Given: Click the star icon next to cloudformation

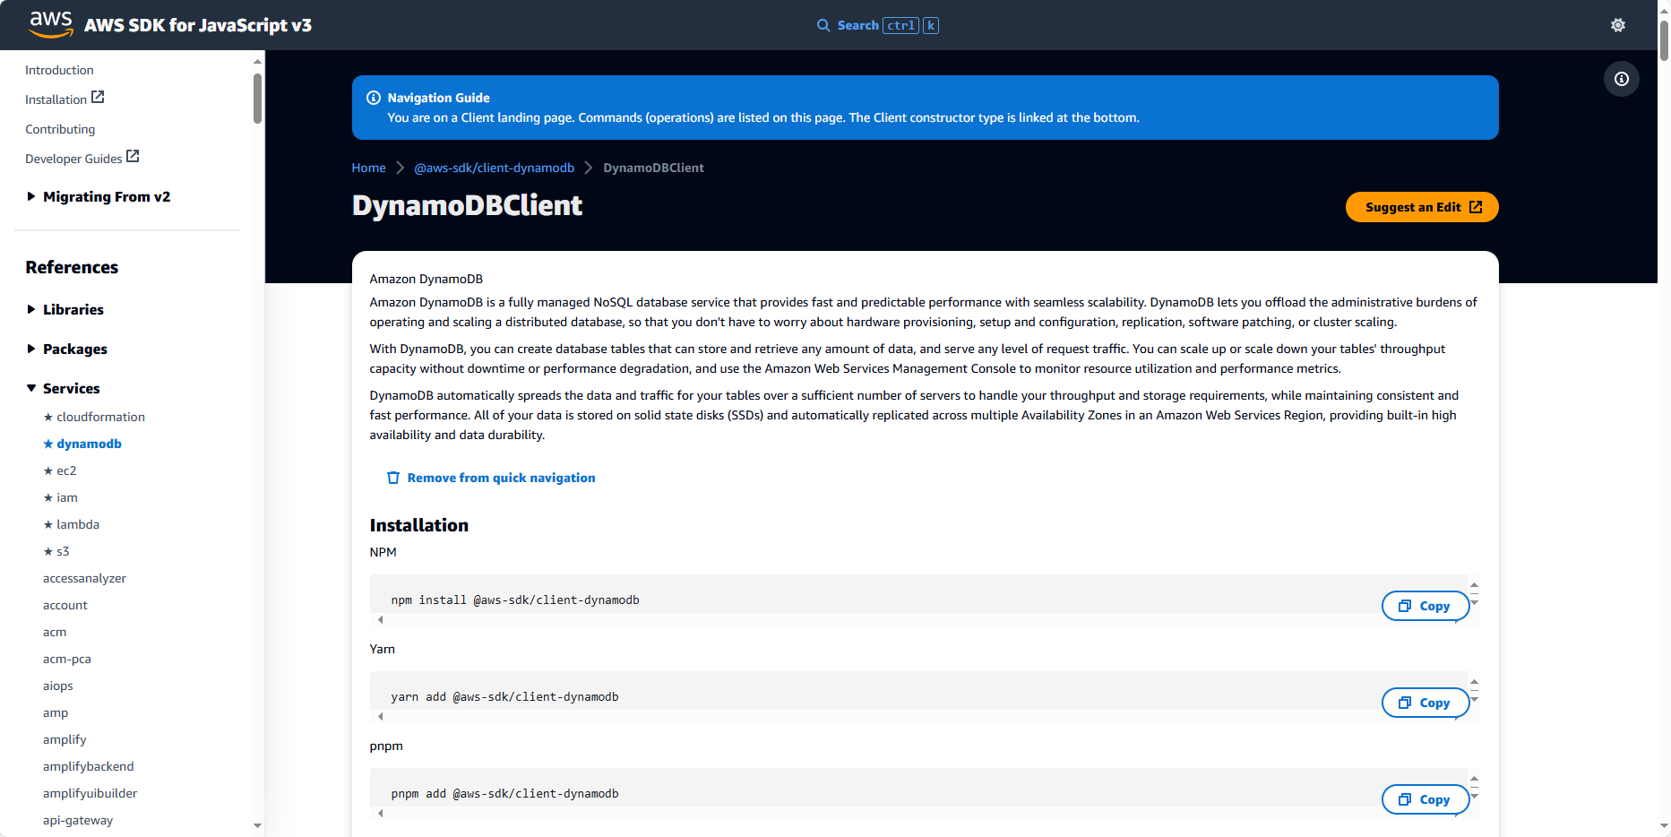Looking at the screenshot, I should point(48,418).
